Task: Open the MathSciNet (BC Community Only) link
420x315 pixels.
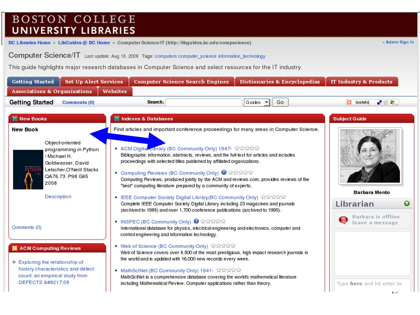Action: (x=167, y=271)
